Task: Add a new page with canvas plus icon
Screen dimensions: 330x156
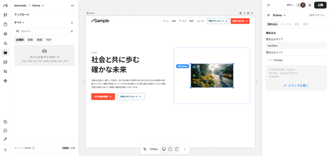Action: (252, 13)
